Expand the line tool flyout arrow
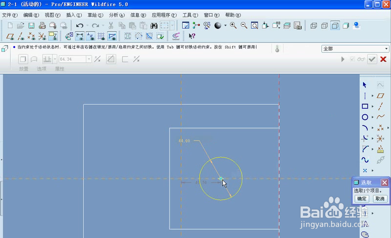 372,96
